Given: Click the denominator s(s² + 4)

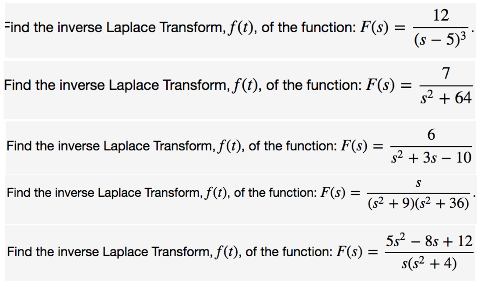Looking at the screenshot, I should coord(429,264).
